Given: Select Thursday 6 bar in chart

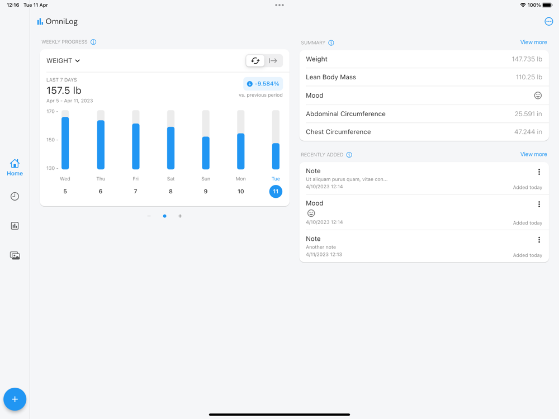Looking at the screenshot, I should coord(101,140).
